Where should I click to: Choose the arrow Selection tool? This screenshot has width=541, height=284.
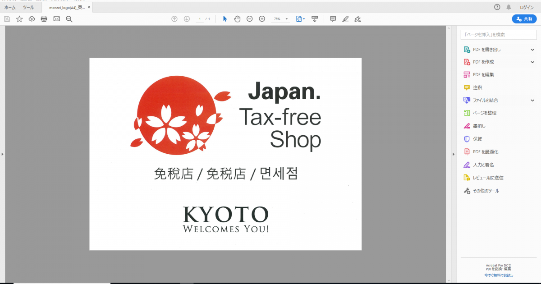coord(225,19)
